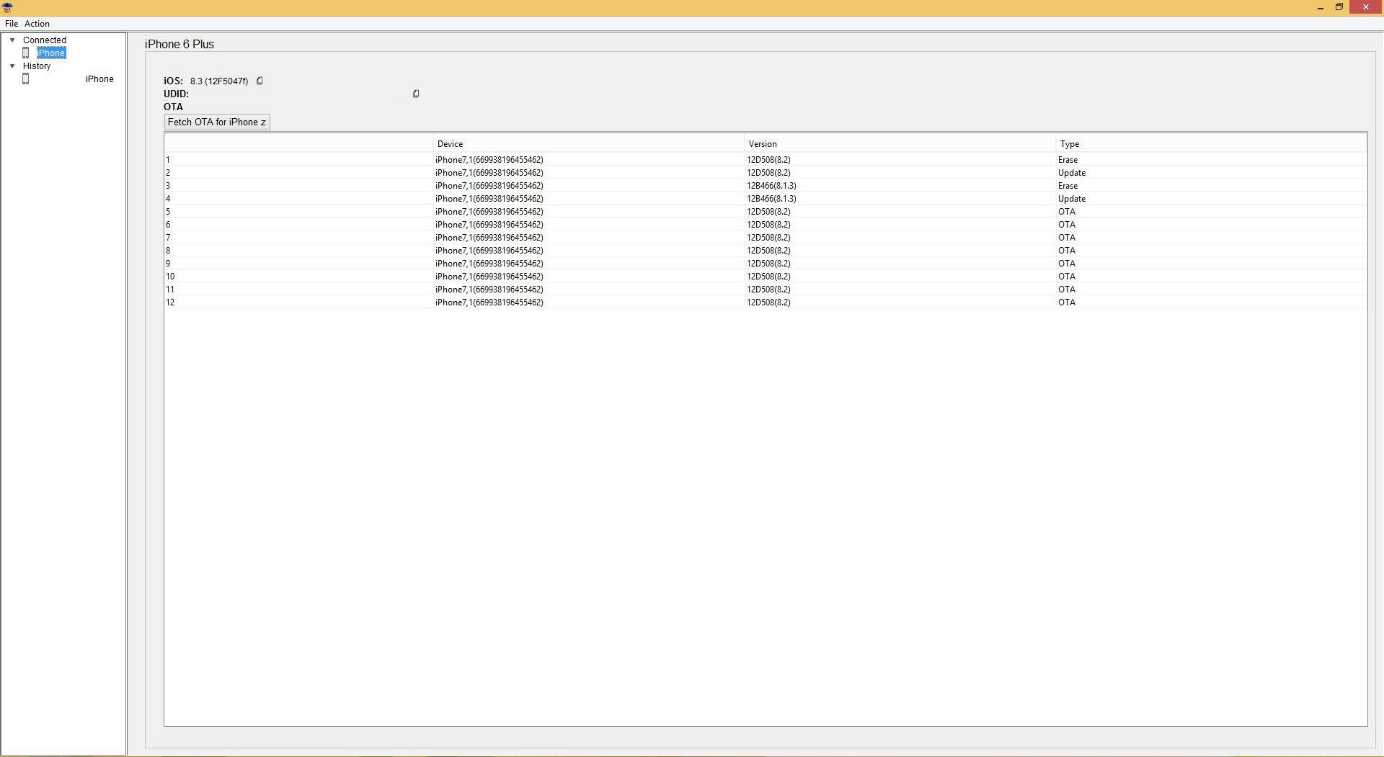The width and height of the screenshot is (1384, 757).
Task: Copy the iOS version with copy icon
Action: (x=259, y=81)
